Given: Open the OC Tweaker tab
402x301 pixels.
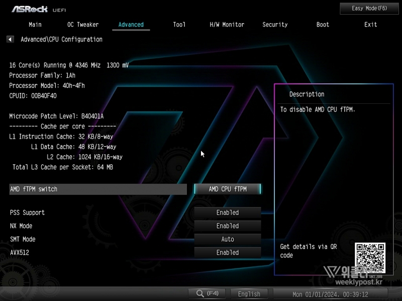Looking at the screenshot, I should click(83, 25).
